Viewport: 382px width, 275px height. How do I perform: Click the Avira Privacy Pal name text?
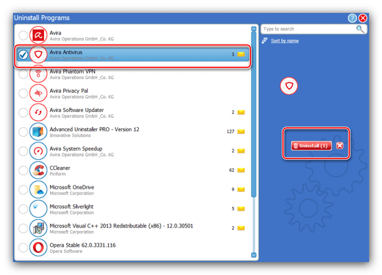(69, 91)
